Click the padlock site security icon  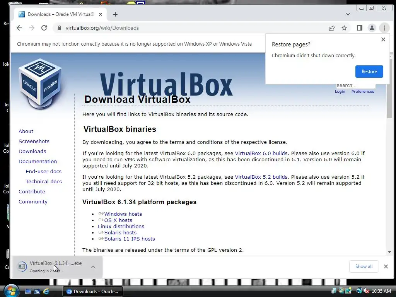59,28
